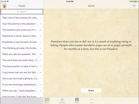Open the 'Emptiness is there; space is' quote

click(x=22, y=36)
